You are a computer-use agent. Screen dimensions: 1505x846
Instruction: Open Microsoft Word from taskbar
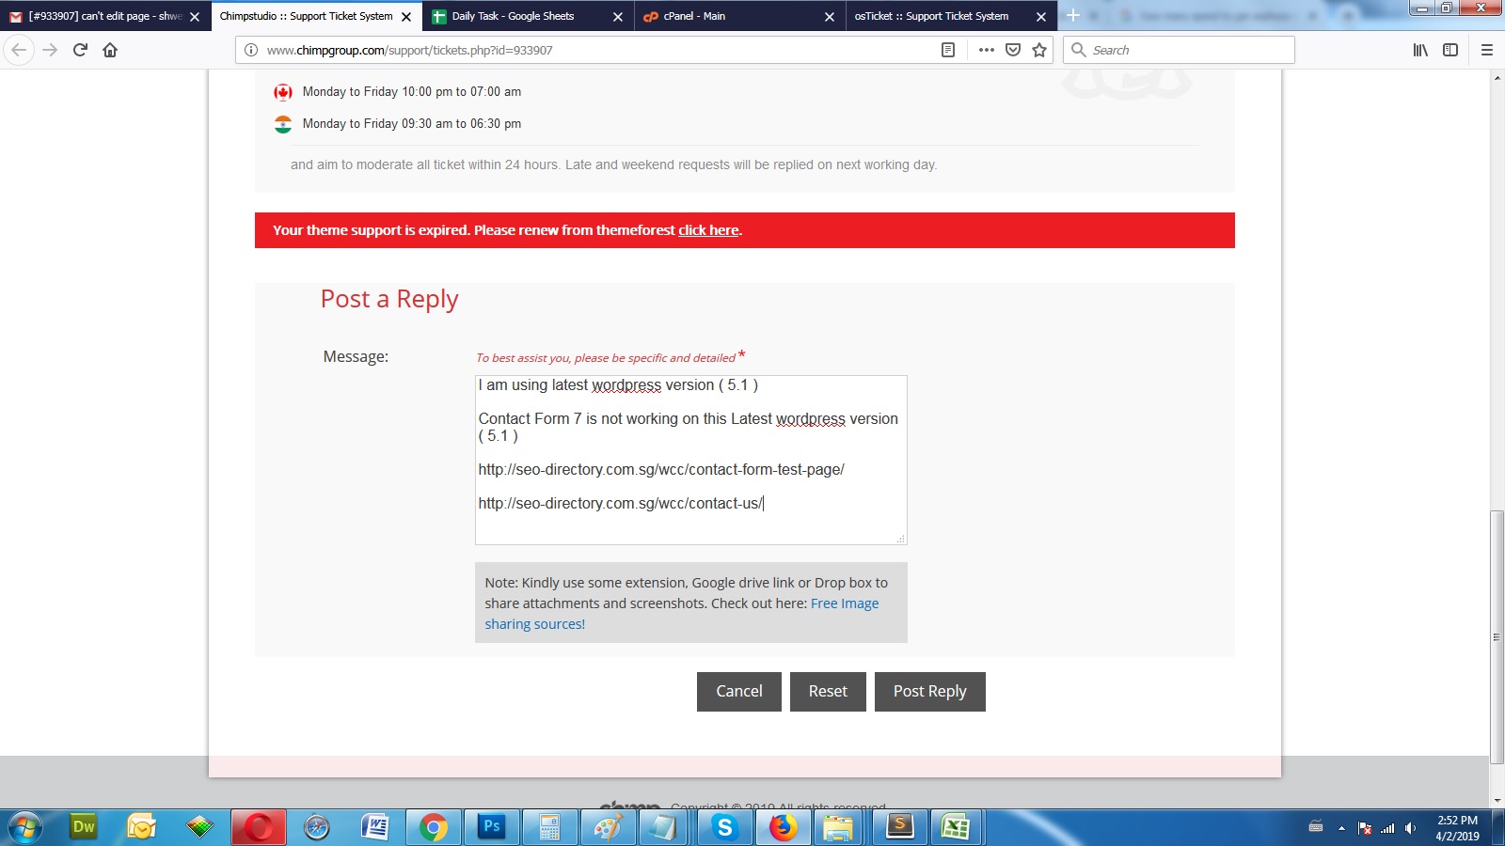[x=375, y=827]
